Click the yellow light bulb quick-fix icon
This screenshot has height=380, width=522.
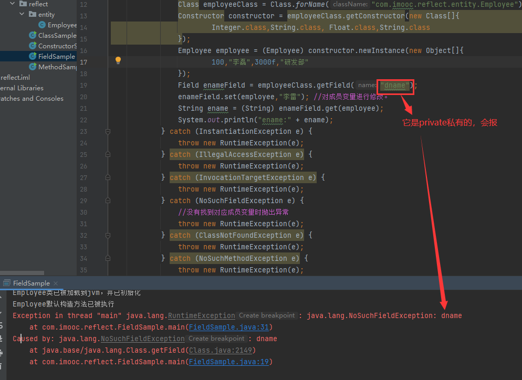click(118, 60)
